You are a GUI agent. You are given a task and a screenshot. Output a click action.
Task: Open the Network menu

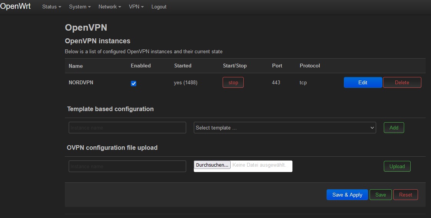pos(109,7)
